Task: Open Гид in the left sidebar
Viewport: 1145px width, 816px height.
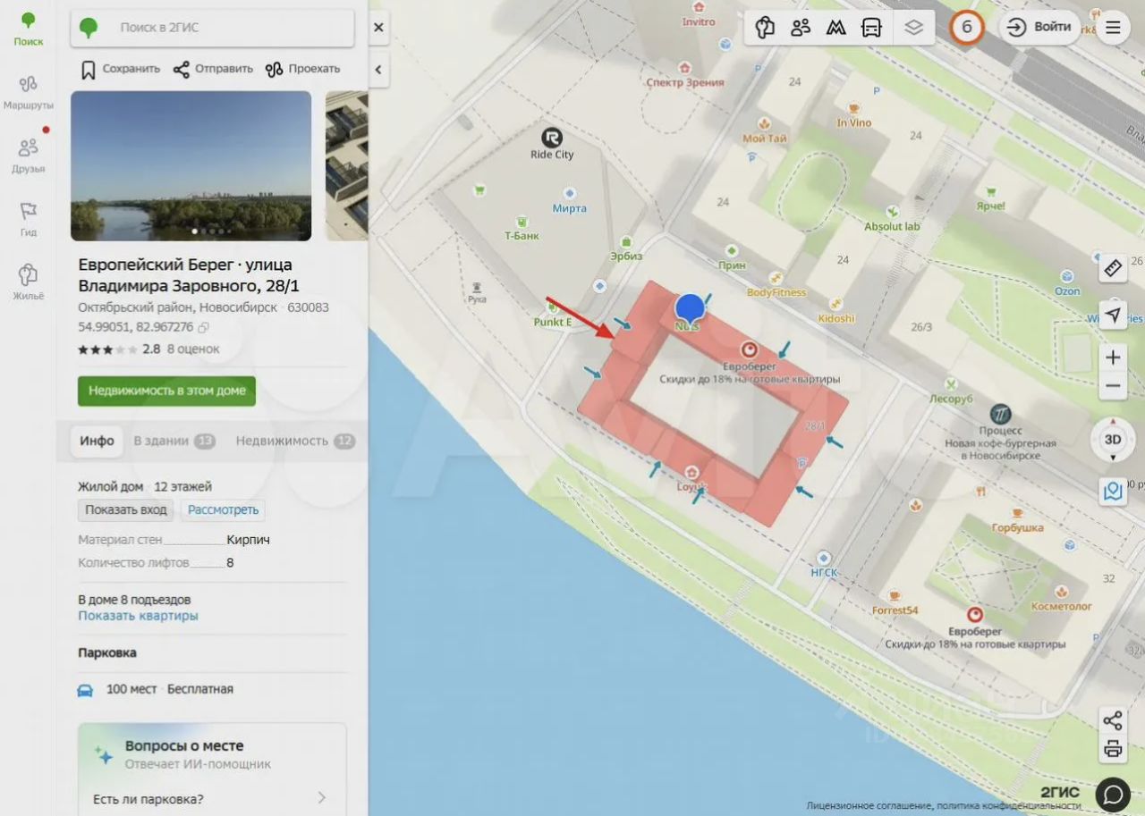Action: [28, 219]
